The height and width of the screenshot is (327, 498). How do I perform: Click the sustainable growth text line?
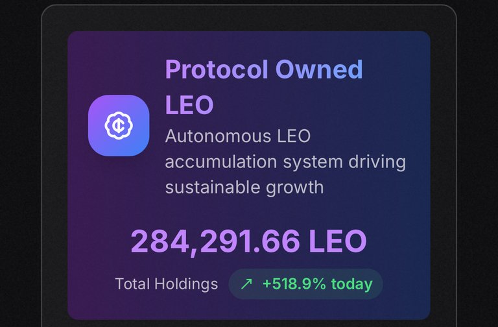pyautogui.click(x=244, y=187)
